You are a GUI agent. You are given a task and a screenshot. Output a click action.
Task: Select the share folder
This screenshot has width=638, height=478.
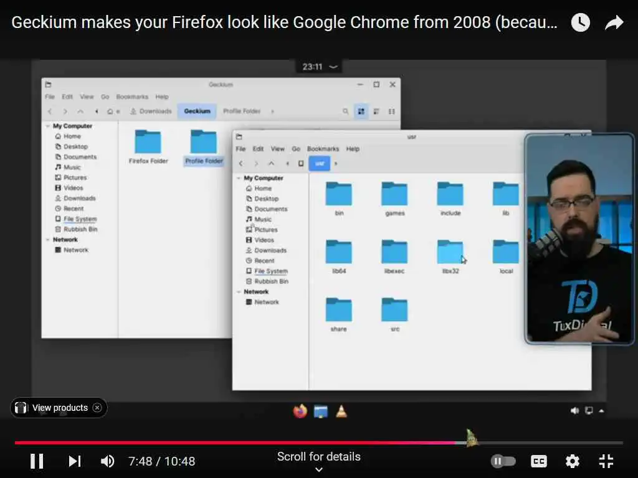pyautogui.click(x=339, y=315)
